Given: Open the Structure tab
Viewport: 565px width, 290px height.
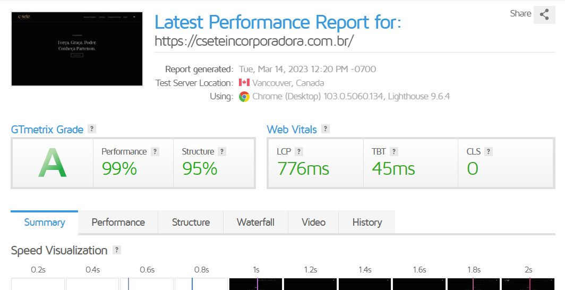Looking at the screenshot, I should coord(191,223).
